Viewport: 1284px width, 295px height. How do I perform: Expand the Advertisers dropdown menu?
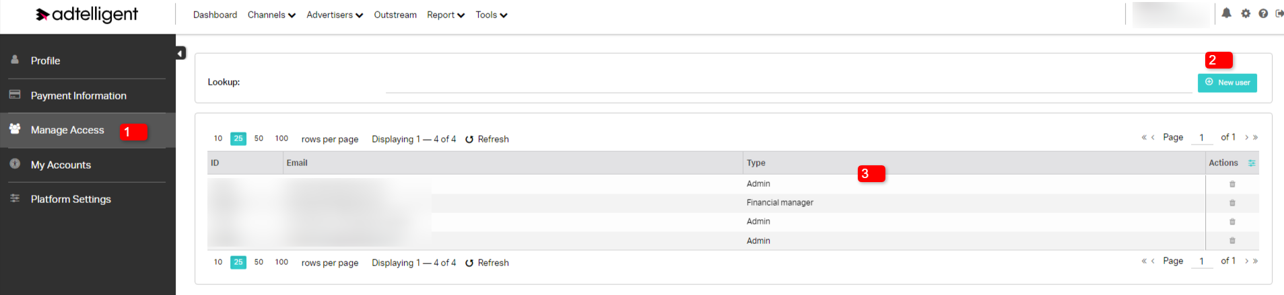coord(335,15)
